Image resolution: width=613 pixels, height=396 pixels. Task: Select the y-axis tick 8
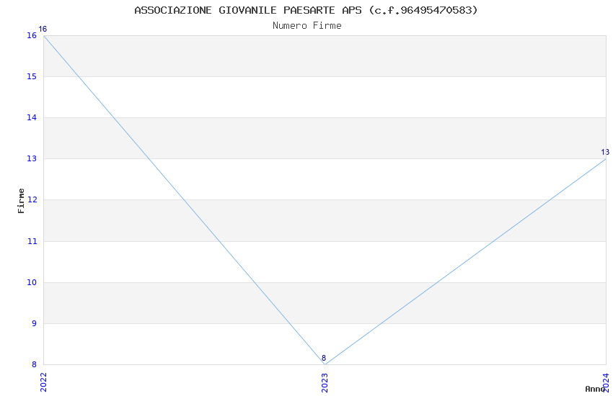coord(34,364)
